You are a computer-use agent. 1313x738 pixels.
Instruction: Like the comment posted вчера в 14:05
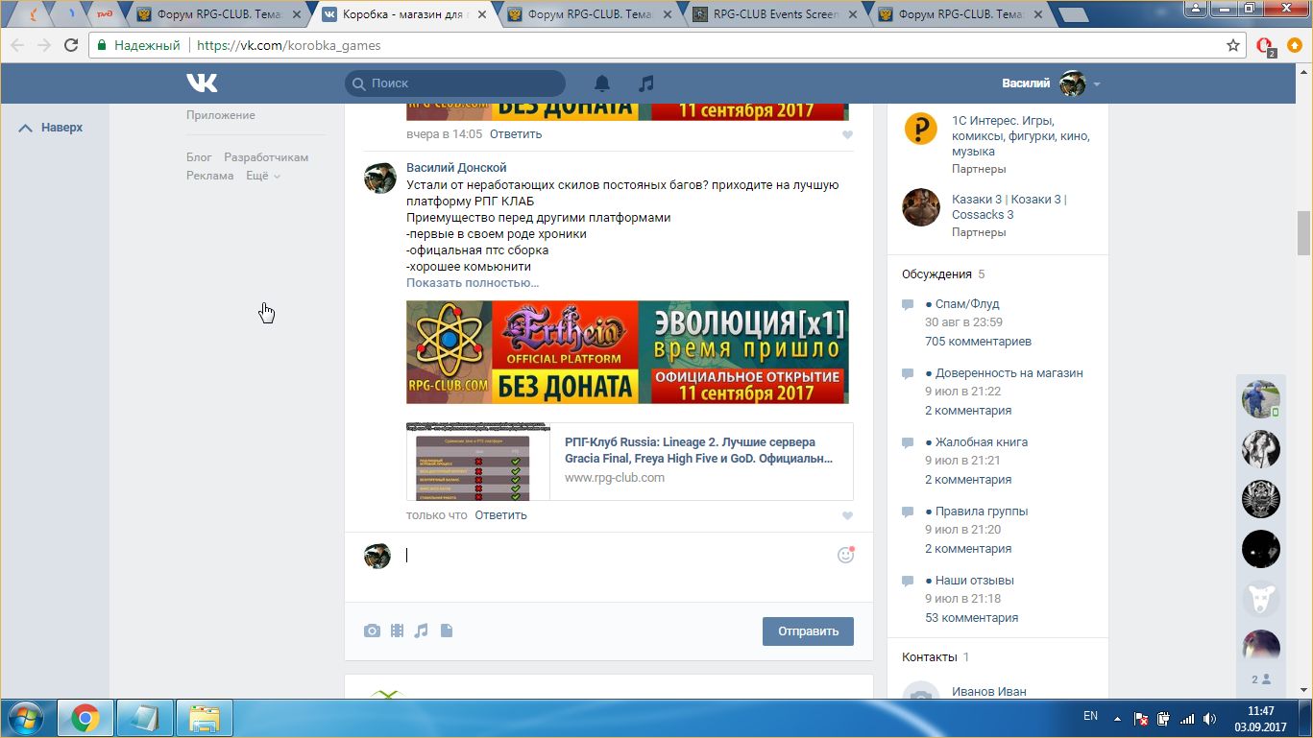click(x=847, y=135)
